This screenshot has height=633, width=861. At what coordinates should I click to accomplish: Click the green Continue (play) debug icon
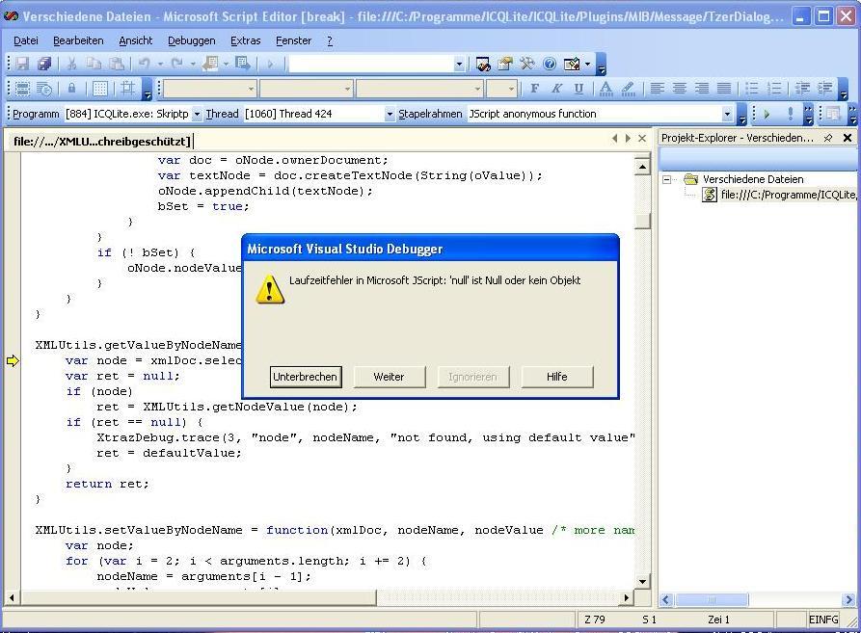(767, 114)
